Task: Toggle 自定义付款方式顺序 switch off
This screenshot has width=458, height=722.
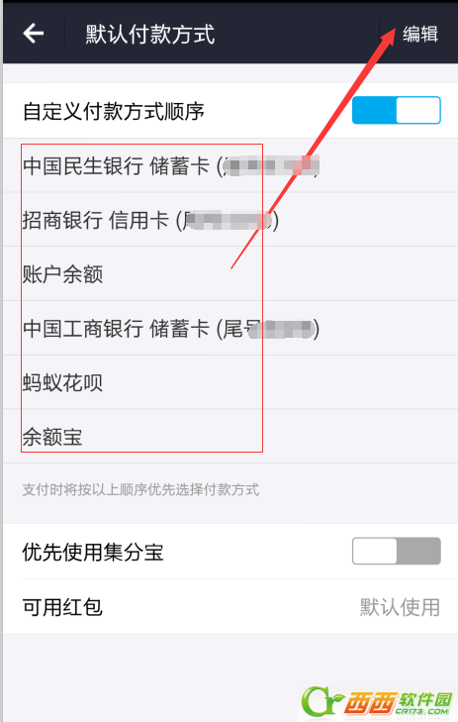Action: (x=397, y=110)
